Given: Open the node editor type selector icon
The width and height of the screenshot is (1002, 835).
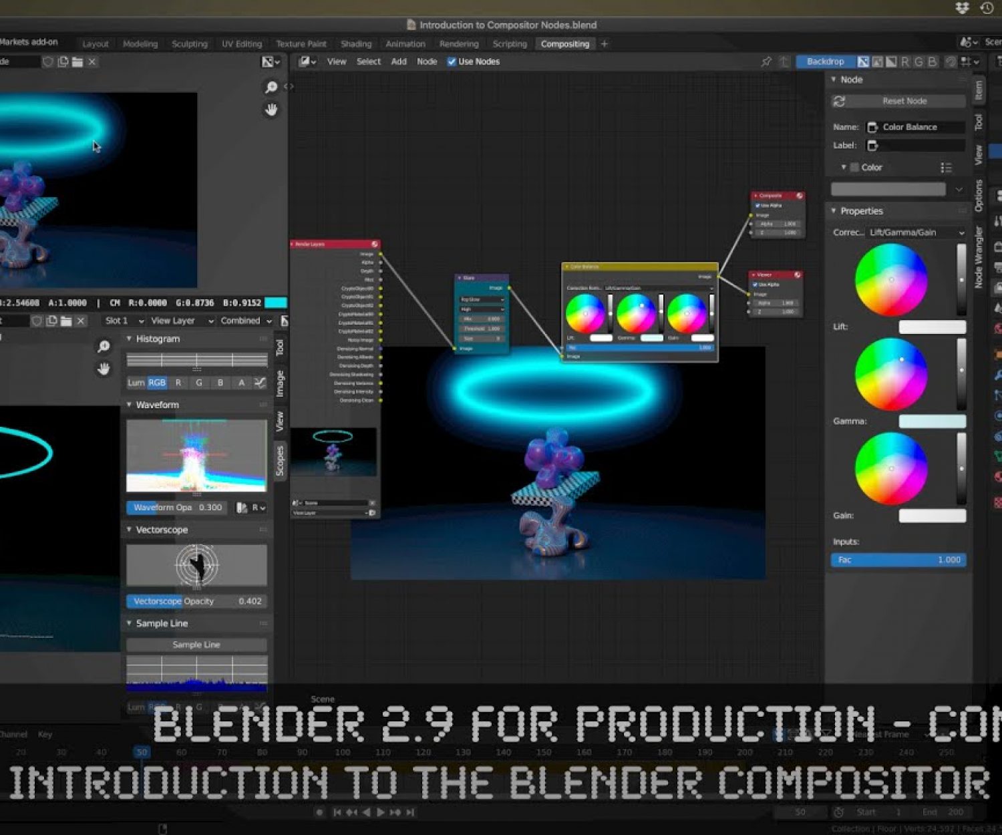Looking at the screenshot, I should [307, 61].
